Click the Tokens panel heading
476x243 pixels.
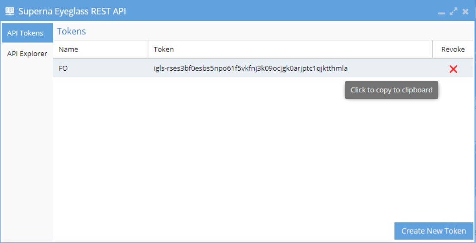pos(71,31)
